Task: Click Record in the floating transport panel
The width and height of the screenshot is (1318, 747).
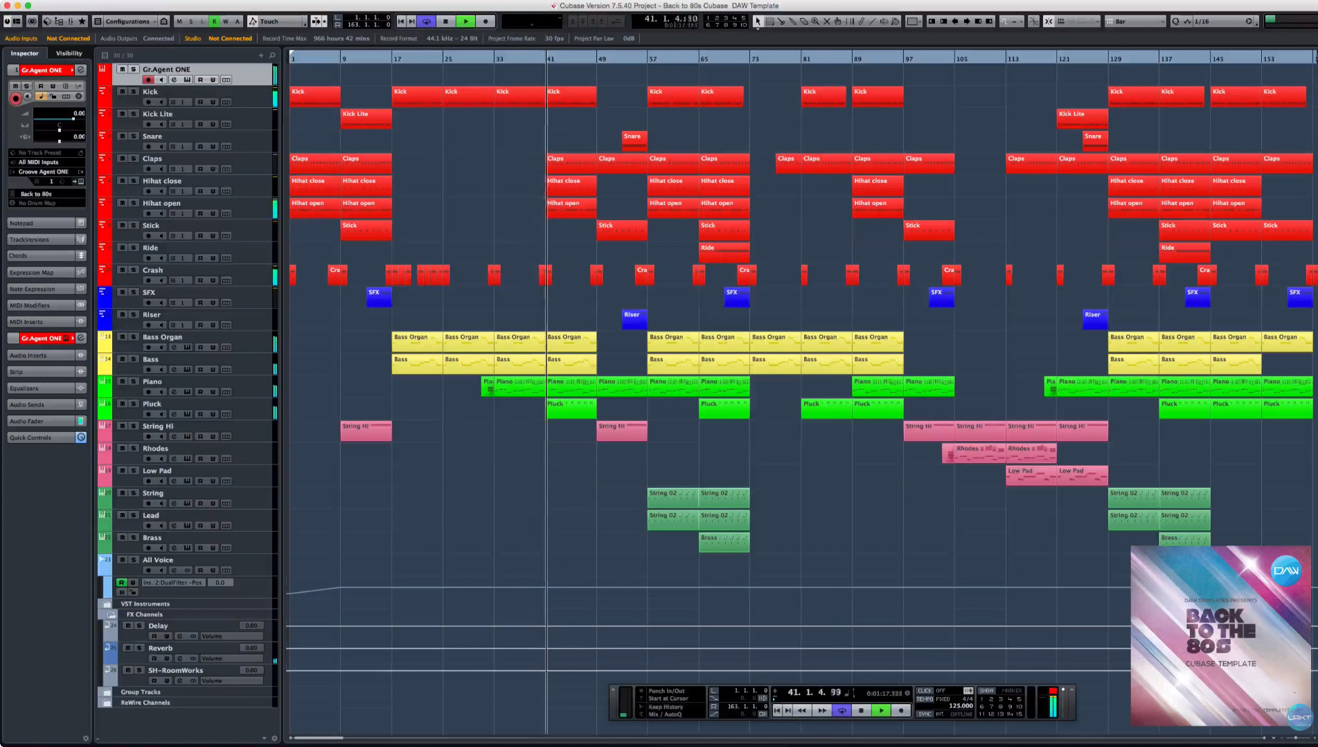Action: coord(901,710)
